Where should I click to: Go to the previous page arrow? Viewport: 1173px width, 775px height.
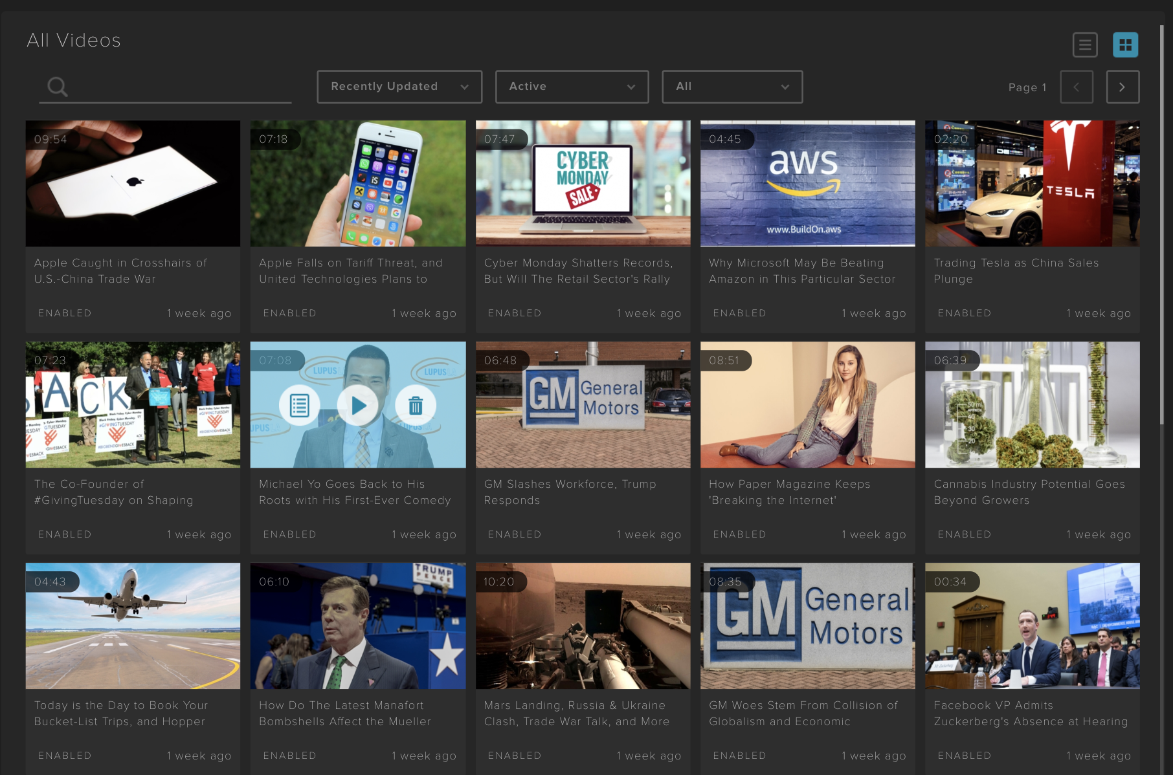(x=1077, y=87)
